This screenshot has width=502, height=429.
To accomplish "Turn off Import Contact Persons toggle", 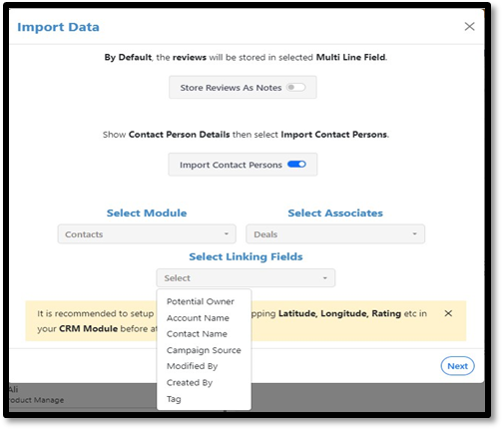I will pyautogui.click(x=296, y=165).
